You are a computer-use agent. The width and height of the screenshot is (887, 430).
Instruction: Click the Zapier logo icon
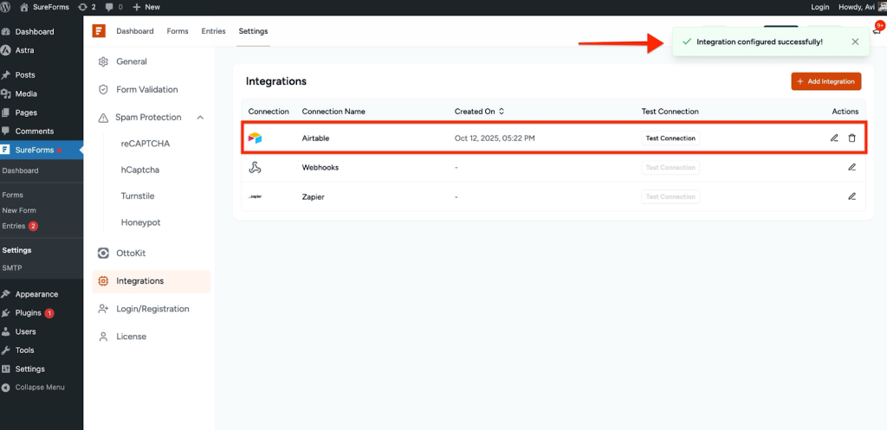(256, 196)
